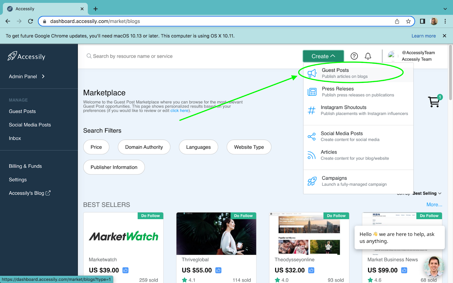Like the Thriveglobal listing thumbs-up icon
This screenshot has width=453, height=283.
click(x=218, y=270)
